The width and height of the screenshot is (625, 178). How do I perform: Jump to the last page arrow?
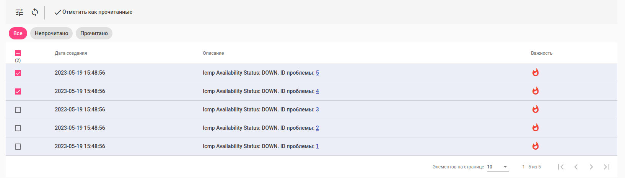click(607, 167)
